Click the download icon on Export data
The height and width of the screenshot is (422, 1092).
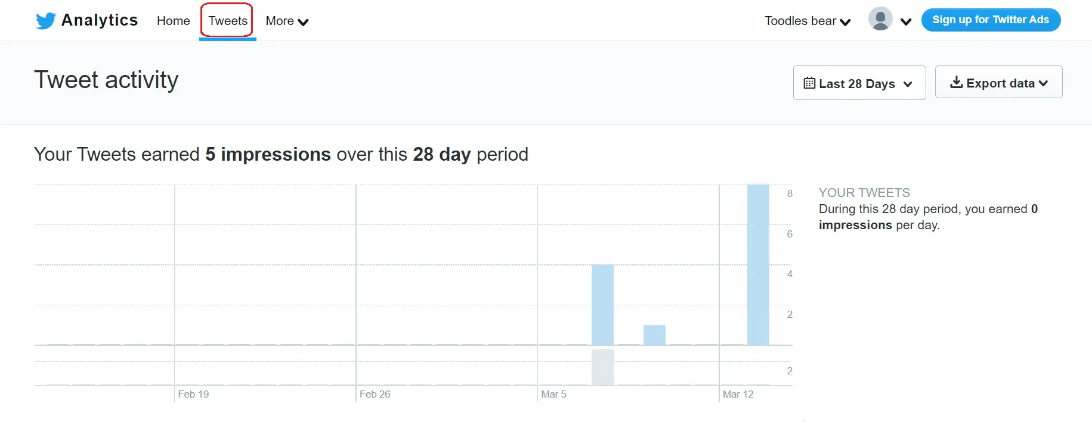pos(956,83)
